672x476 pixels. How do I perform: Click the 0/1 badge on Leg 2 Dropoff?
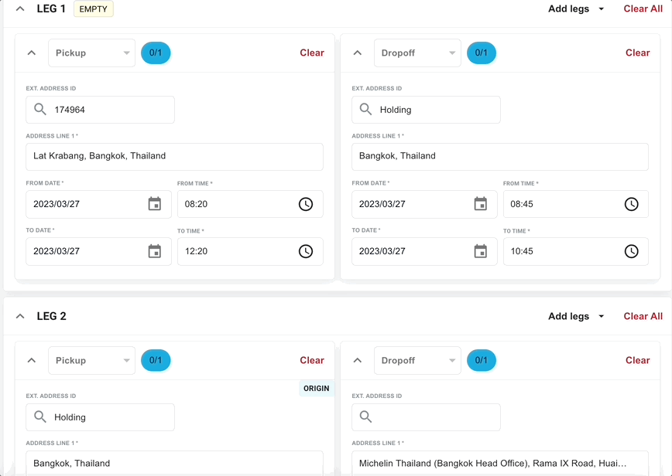[x=482, y=361]
